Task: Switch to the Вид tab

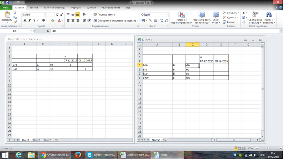Action: click(x=128, y=8)
